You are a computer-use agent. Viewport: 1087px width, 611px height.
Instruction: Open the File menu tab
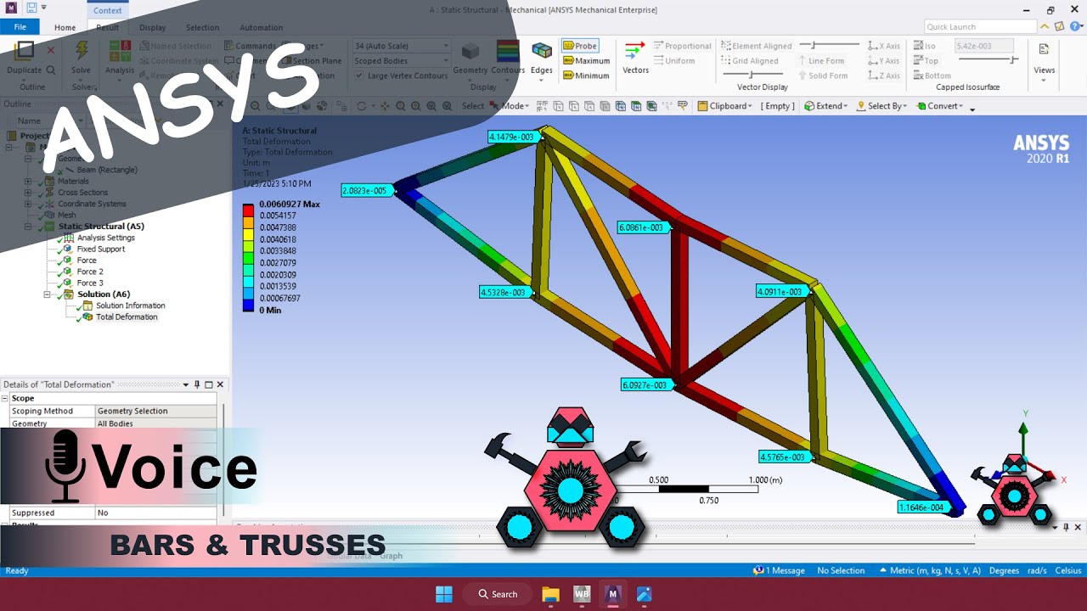20,27
